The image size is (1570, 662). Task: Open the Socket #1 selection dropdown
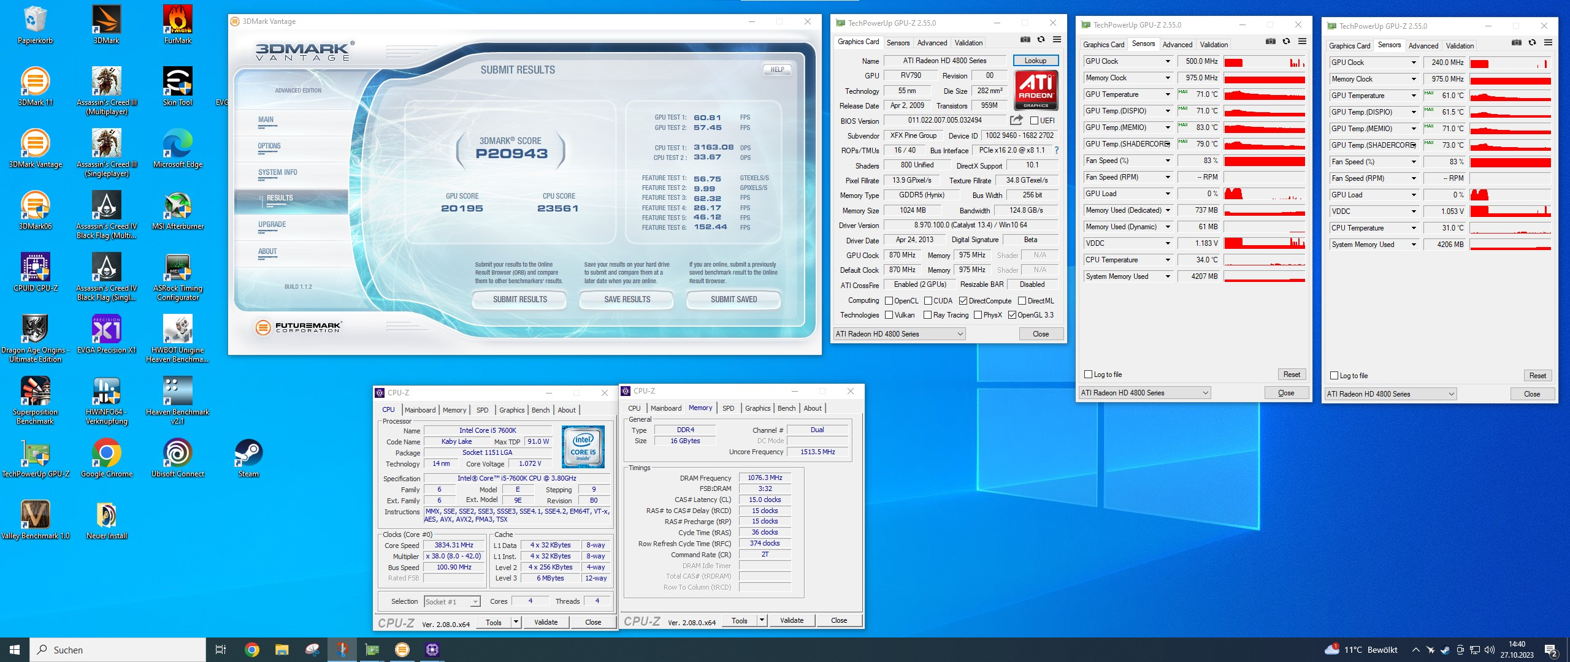click(475, 602)
